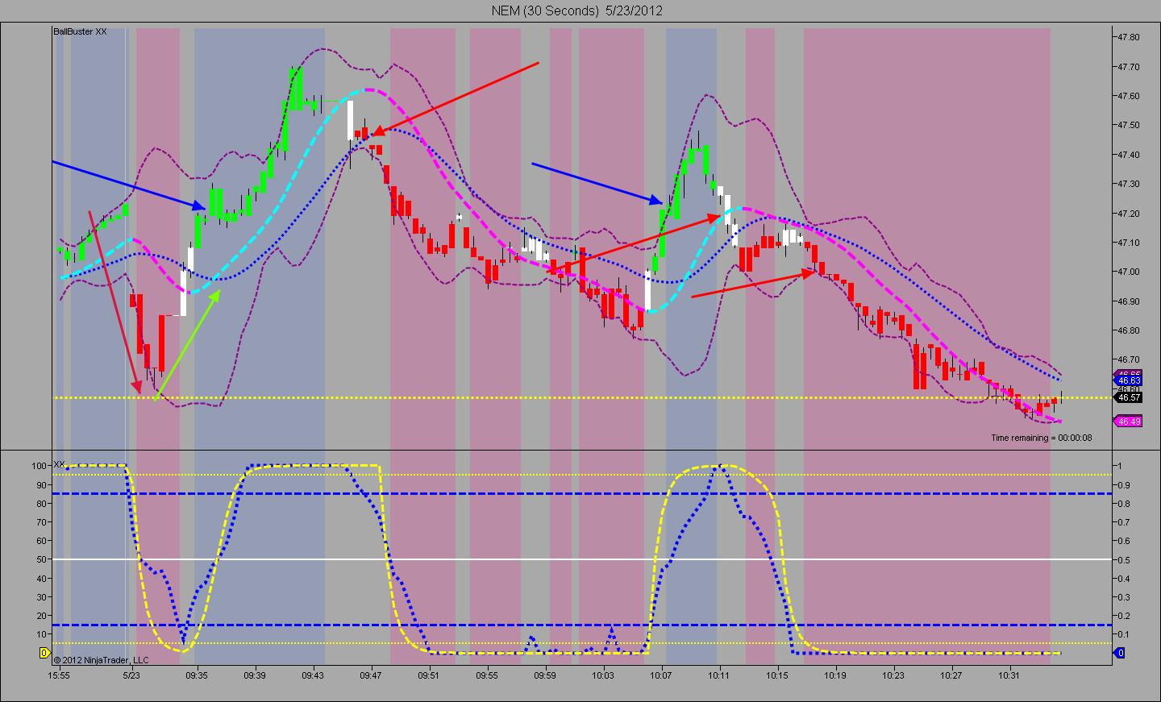Click the 20 level on oscillator left axis

pos(42,616)
